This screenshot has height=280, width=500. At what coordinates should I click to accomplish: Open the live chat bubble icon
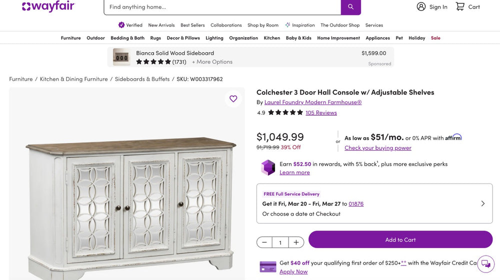tap(485, 264)
